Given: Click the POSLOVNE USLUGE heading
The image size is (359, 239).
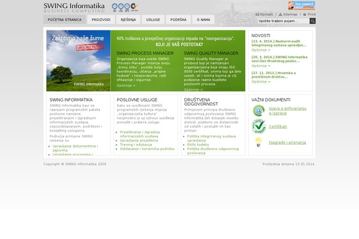Looking at the screenshot, I should tap(137, 100).
